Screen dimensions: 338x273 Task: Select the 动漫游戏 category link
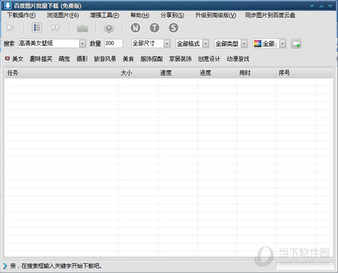click(238, 59)
